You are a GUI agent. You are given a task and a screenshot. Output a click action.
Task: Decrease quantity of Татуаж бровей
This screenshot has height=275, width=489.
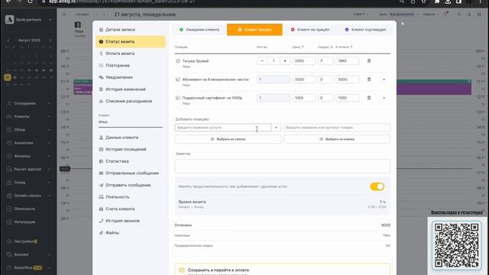click(x=262, y=61)
